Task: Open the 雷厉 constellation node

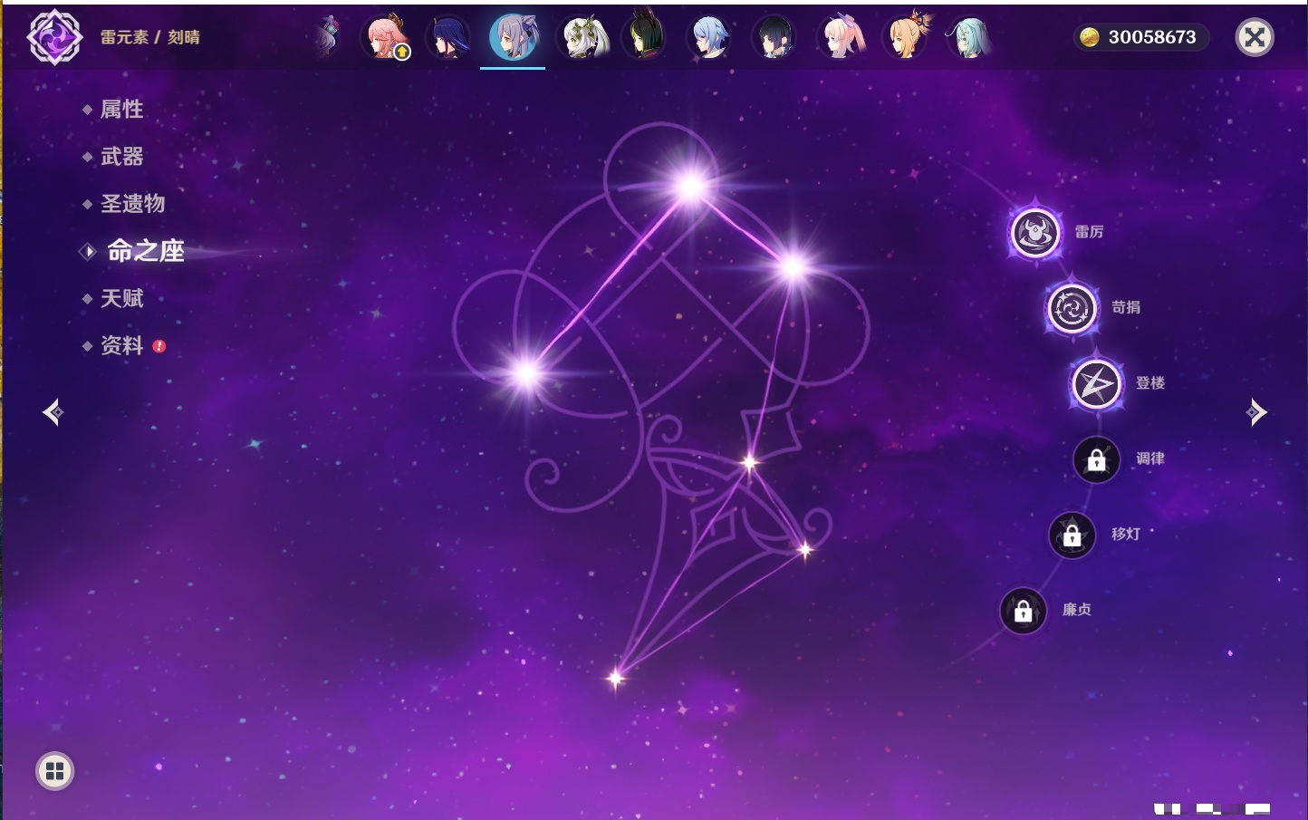Action: [1035, 233]
